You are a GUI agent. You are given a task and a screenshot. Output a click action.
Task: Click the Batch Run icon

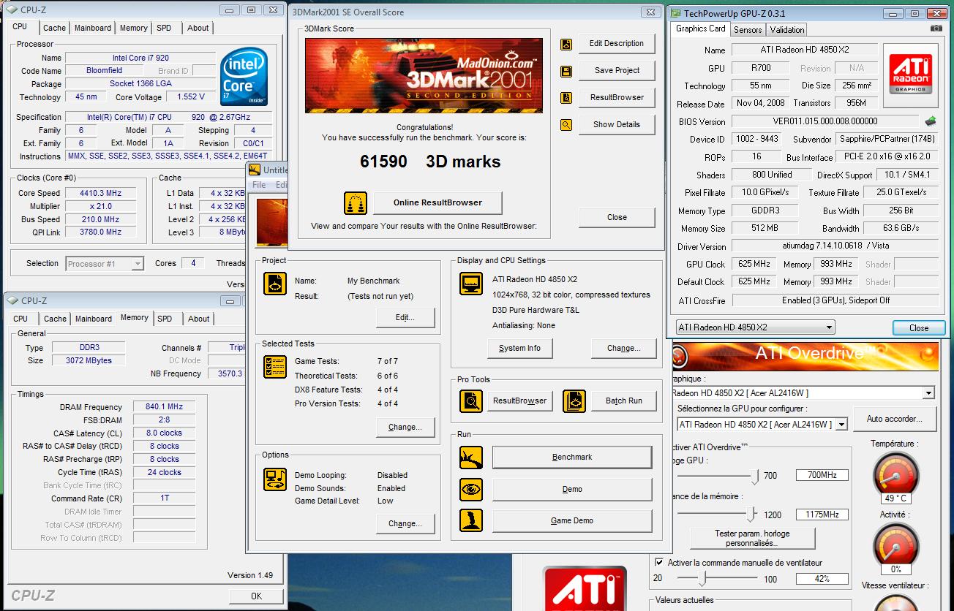click(x=574, y=401)
